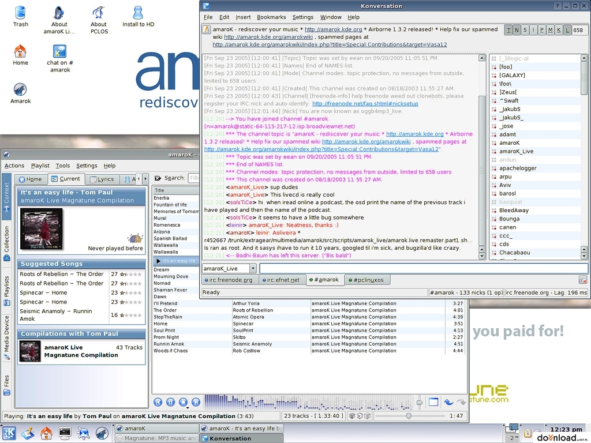
Task: Open the Home desktop icon
Action: [20, 55]
